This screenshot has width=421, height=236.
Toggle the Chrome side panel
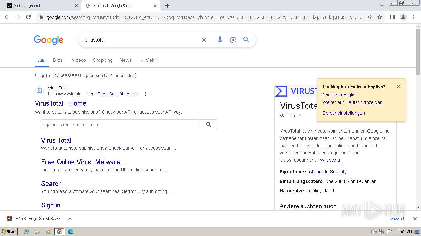[x=392, y=17]
